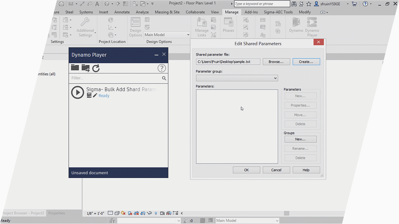The image size is (399, 224).
Task: Click the detail level icon in view control bar
Action: [x=110, y=213]
